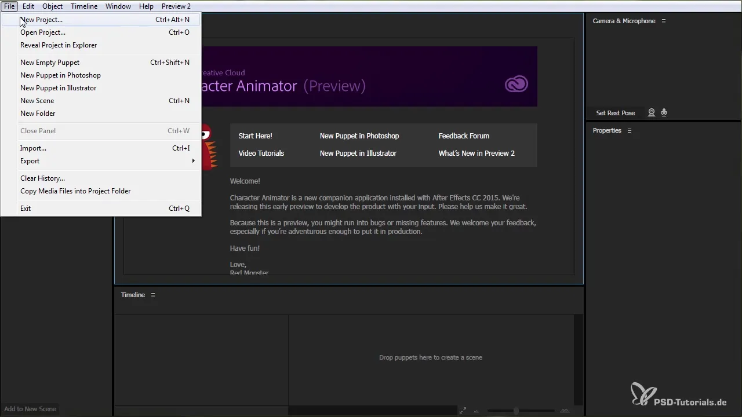Click the Properties panel title
This screenshot has width=742, height=417.
click(607, 131)
